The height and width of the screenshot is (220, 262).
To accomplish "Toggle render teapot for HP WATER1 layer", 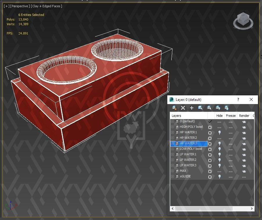I will [244, 133].
